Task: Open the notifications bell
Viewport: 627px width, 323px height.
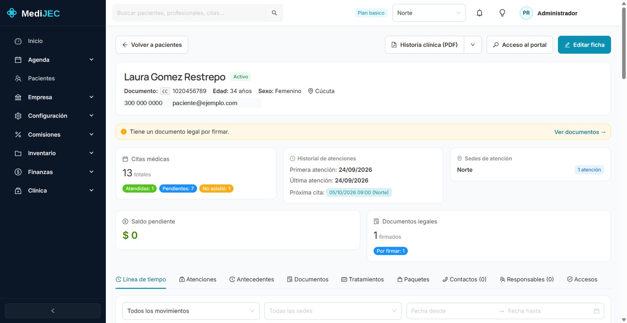Action: pos(479,13)
